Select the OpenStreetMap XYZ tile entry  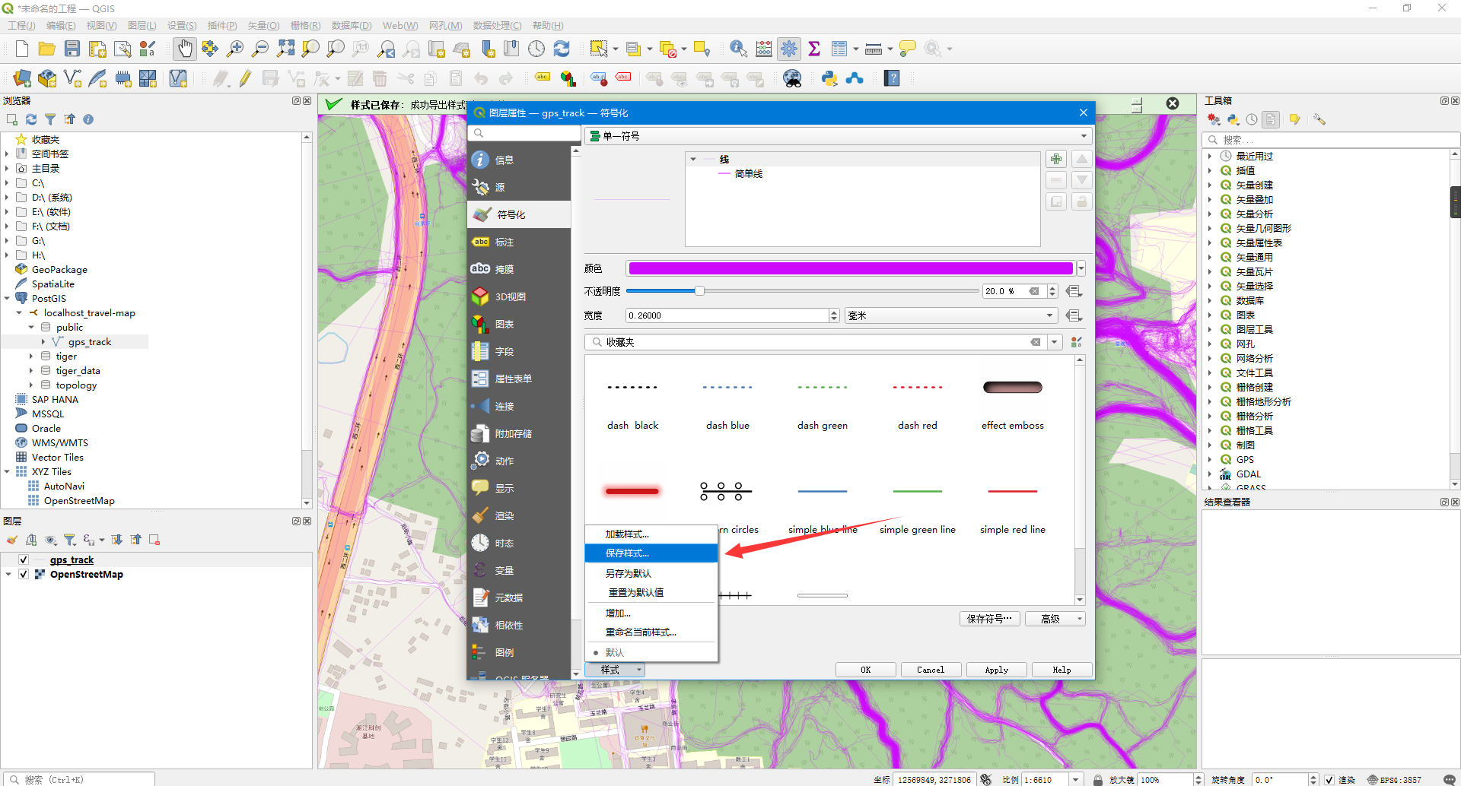(x=79, y=500)
